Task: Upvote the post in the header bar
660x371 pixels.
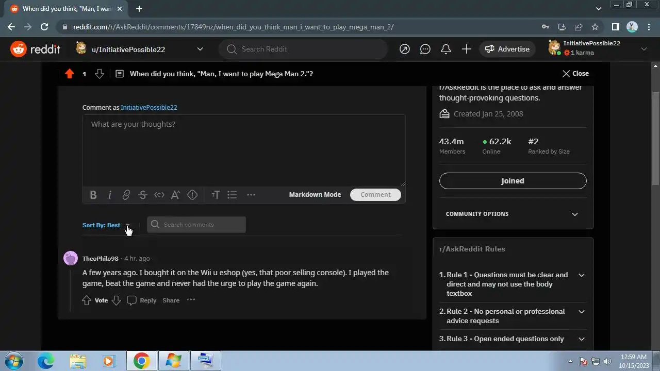Action: tap(70, 74)
